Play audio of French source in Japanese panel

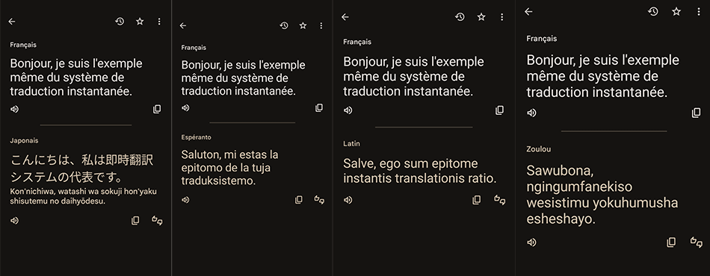click(x=14, y=109)
